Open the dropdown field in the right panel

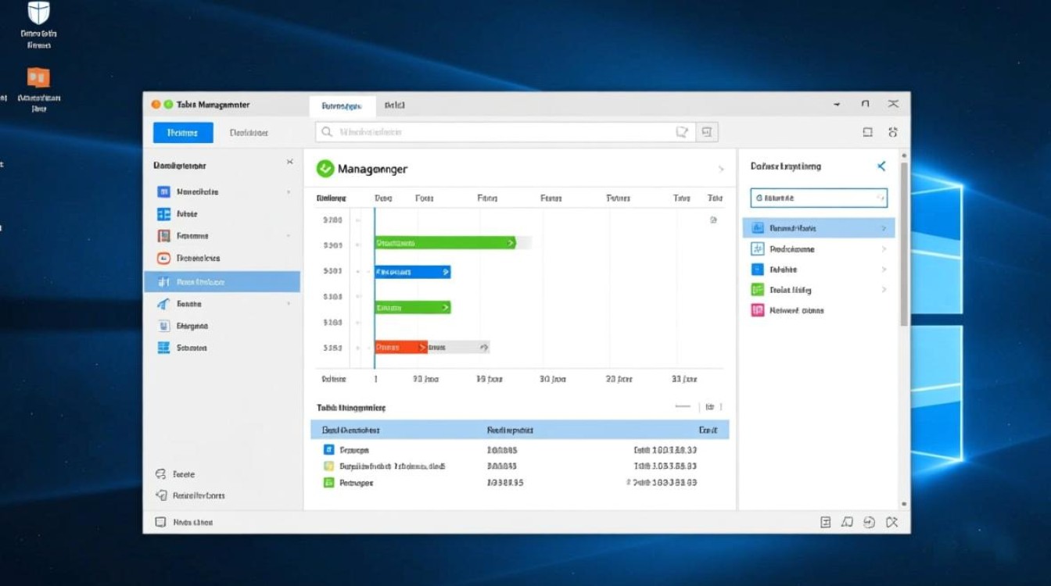(818, 198)
